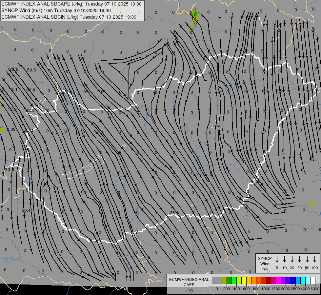Select the SBCIN layer title line
This screenshot has width=321, height=295.
69,17
